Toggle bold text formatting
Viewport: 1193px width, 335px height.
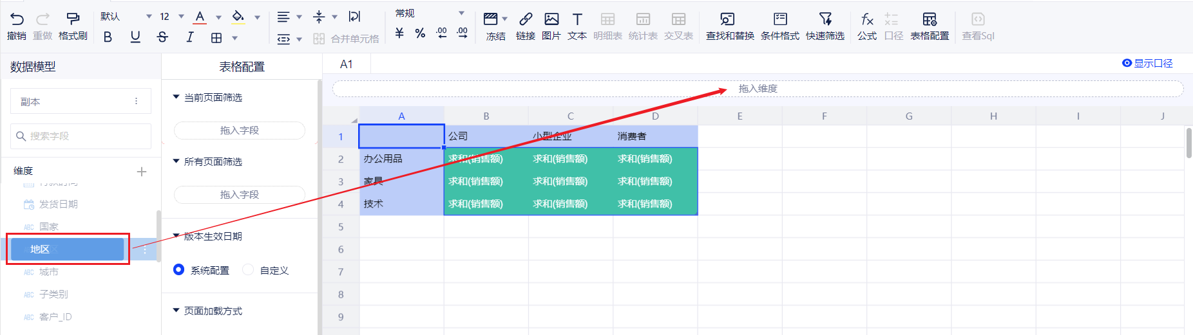108,37
